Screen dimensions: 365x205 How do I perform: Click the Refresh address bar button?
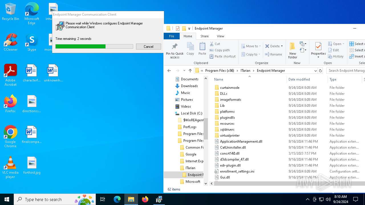(x=321, y=71)
